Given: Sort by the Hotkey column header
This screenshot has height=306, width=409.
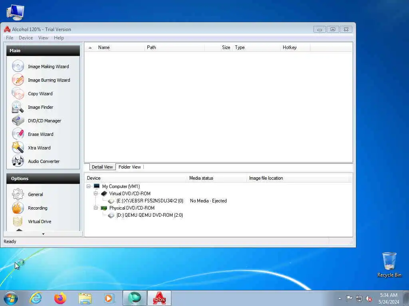Looking at the screenshot, I should (x=295, y=47).
